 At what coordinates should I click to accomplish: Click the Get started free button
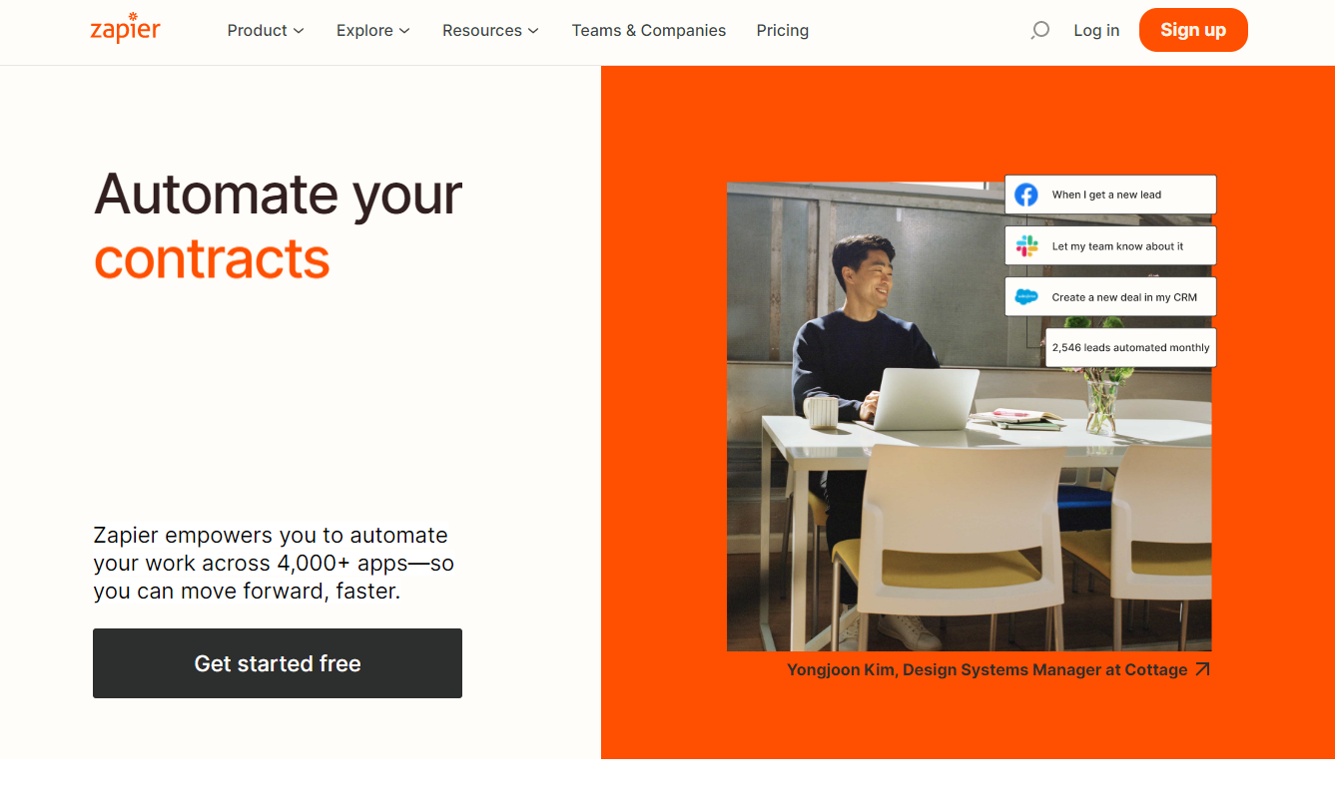[x=278, y=663]
